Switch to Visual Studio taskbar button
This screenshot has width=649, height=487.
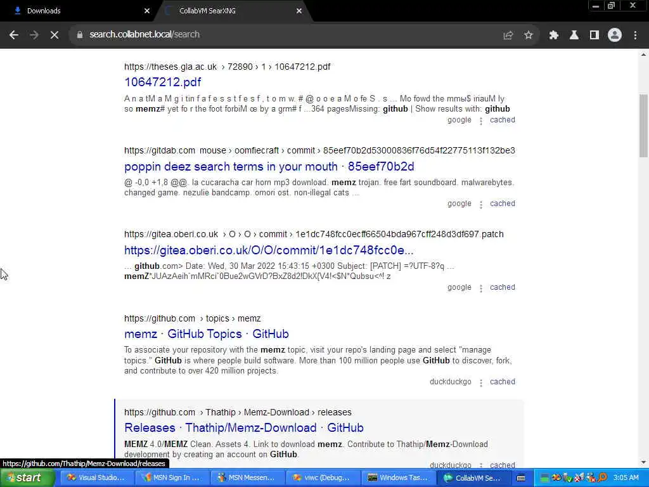pyautogui.click(x=98, y=478)
